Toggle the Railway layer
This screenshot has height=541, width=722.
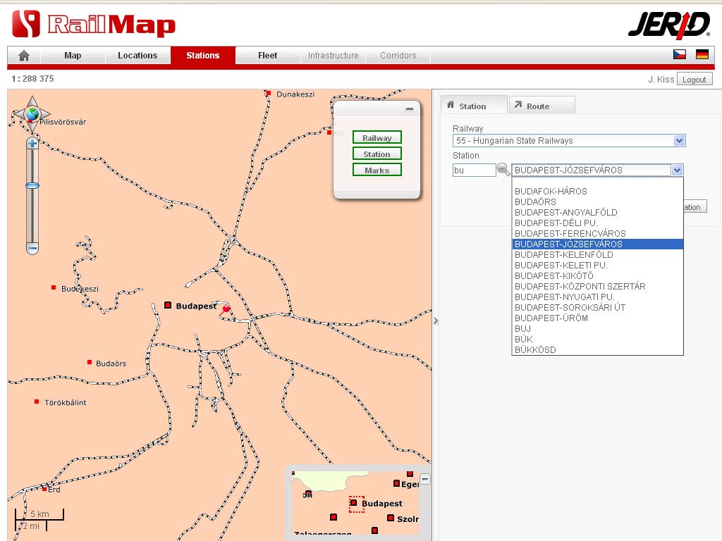point(377,137)
